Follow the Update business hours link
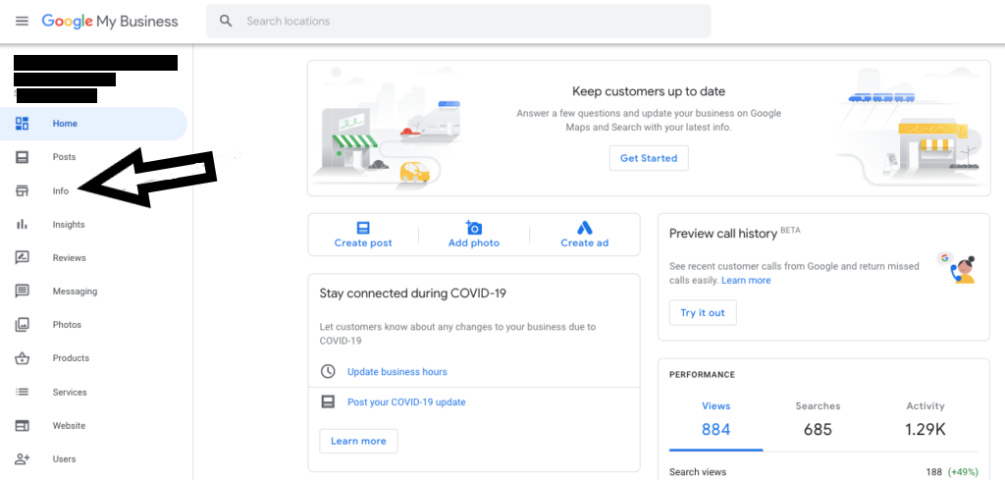1005x480 pixels. (x=397, y=372)
